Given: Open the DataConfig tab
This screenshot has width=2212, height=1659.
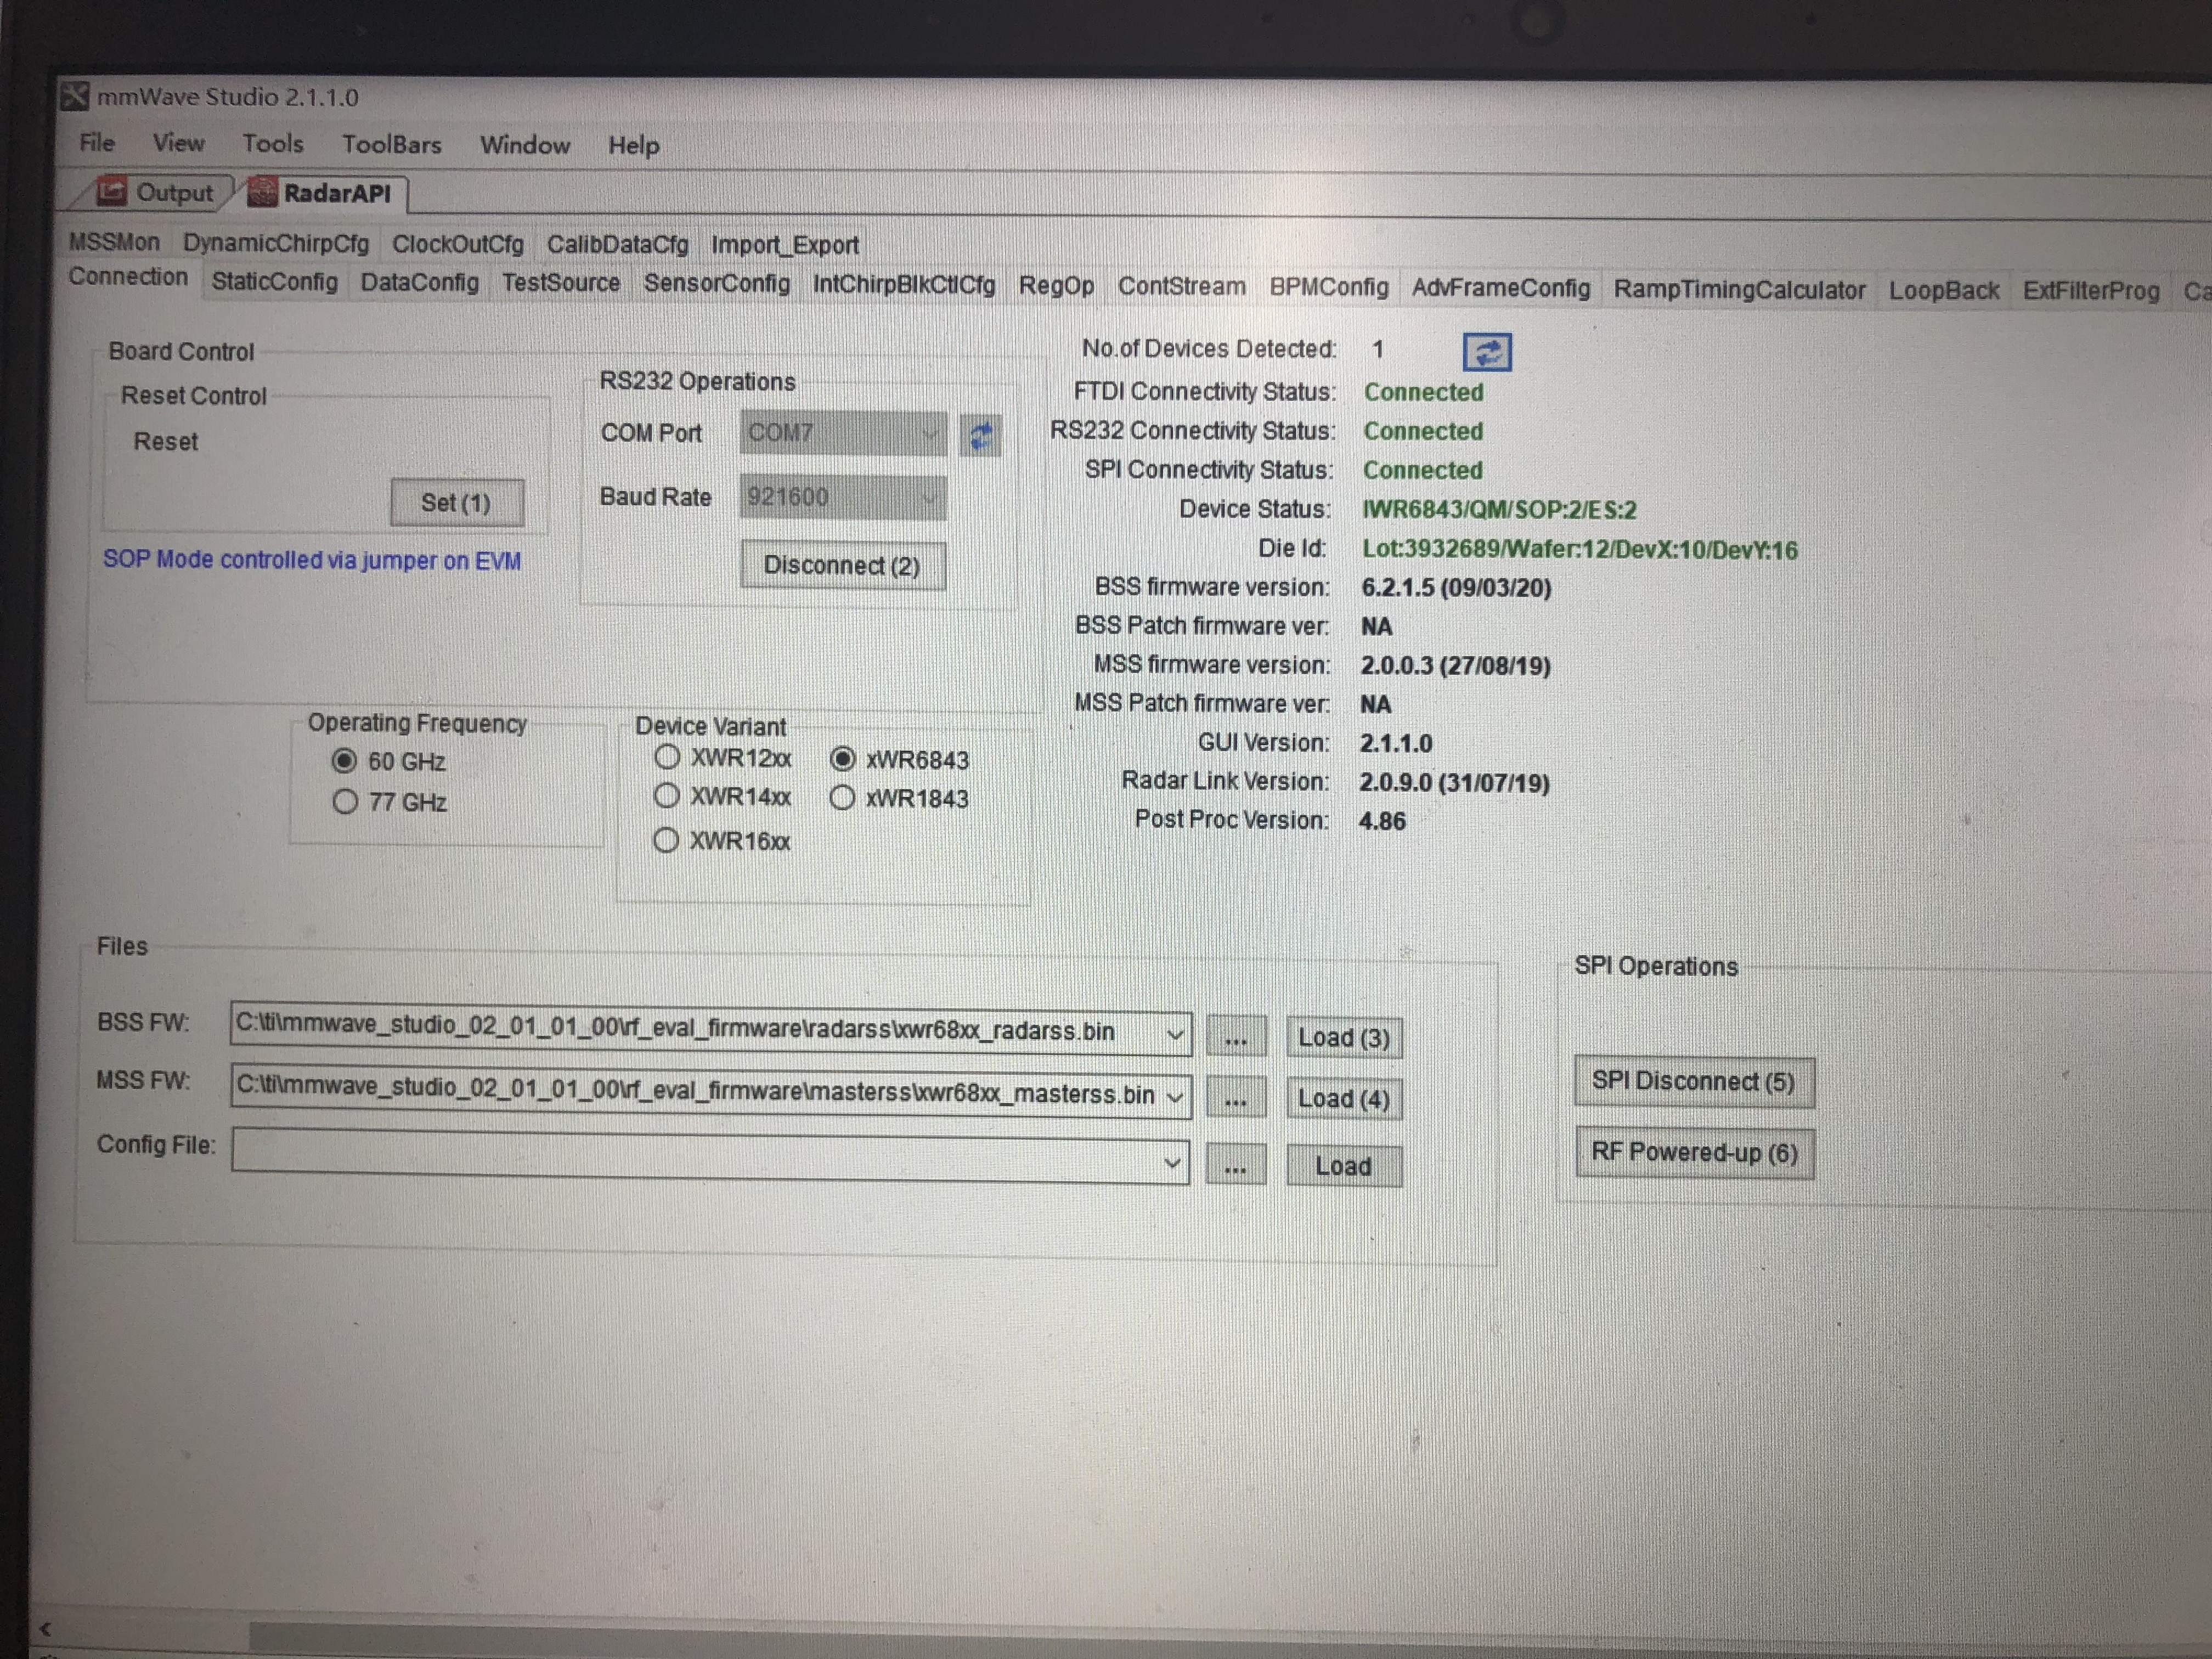Looking at the screenshot, I should (419, 283).
